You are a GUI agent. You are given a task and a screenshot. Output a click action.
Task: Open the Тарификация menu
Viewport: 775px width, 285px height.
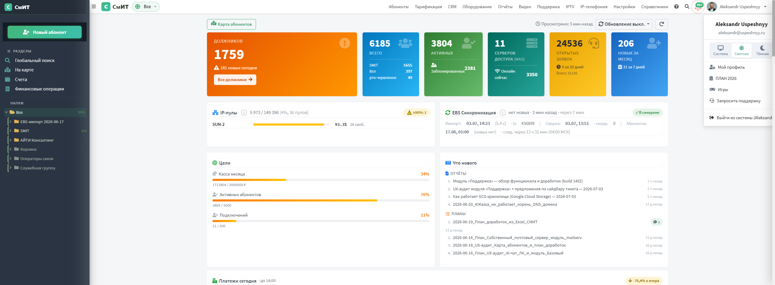(x=428, y=7)
